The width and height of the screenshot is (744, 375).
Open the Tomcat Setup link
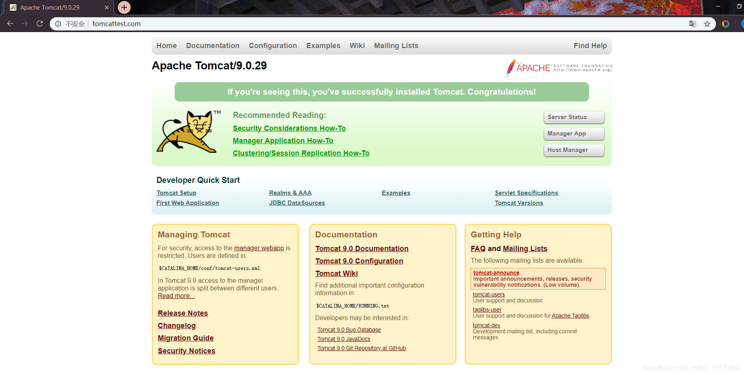coord(176,193)
